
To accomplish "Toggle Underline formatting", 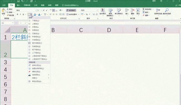I will coord(23,14).
